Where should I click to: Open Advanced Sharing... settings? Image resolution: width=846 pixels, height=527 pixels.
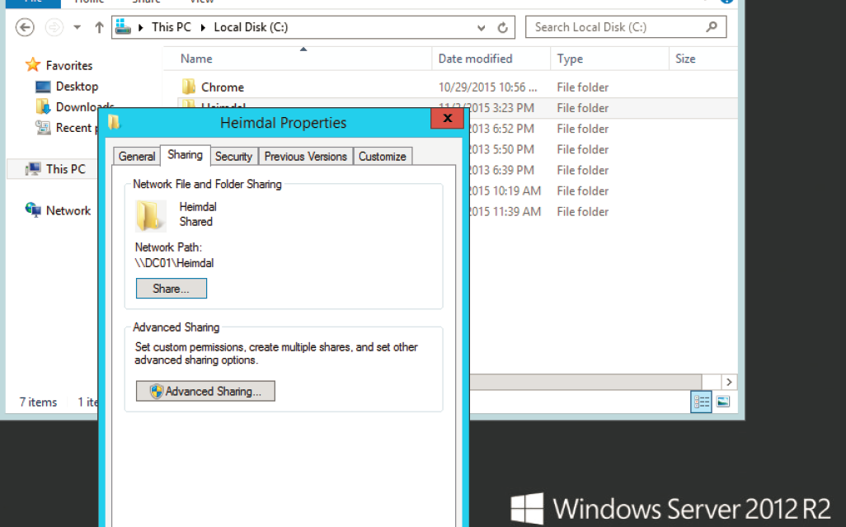pos(205,391)
